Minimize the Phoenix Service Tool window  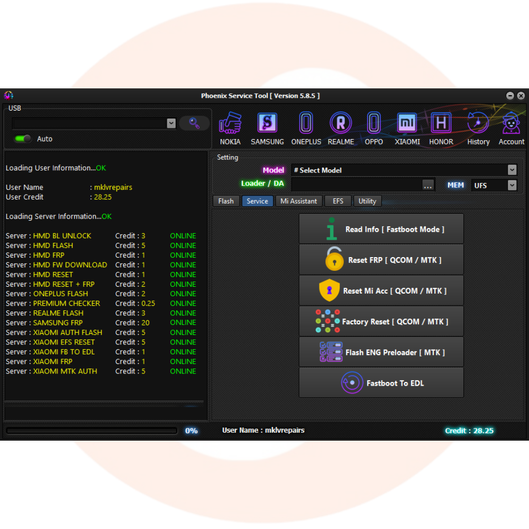coord(510,96)
